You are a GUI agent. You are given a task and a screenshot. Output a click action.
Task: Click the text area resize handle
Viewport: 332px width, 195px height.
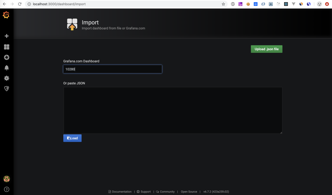tap(281, 132)
